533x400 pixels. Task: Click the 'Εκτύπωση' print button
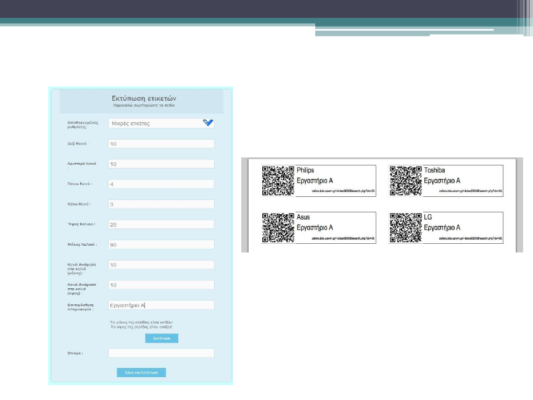[x=162, y=338]
